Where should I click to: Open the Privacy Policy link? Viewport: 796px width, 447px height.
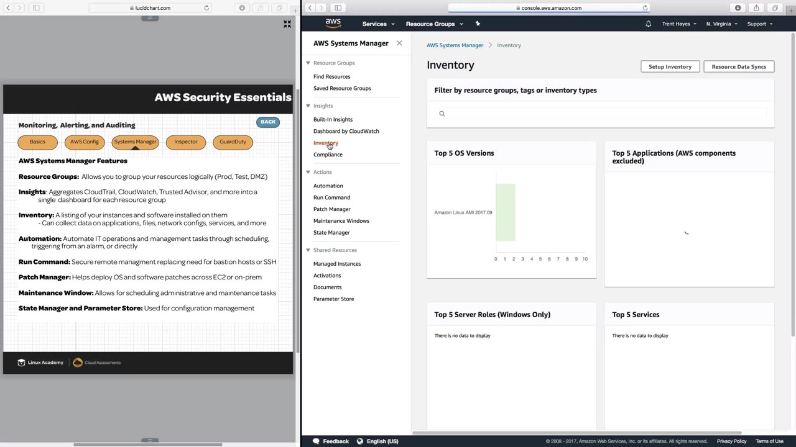[731, 441]
